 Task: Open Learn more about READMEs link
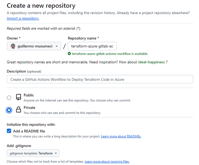coord(121,136)
